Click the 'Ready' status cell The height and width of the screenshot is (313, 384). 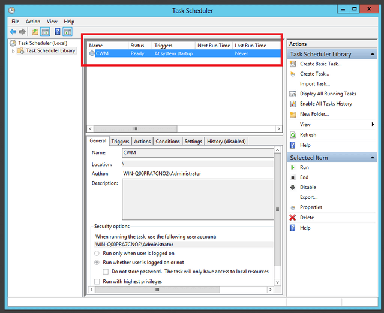(137, 53)
